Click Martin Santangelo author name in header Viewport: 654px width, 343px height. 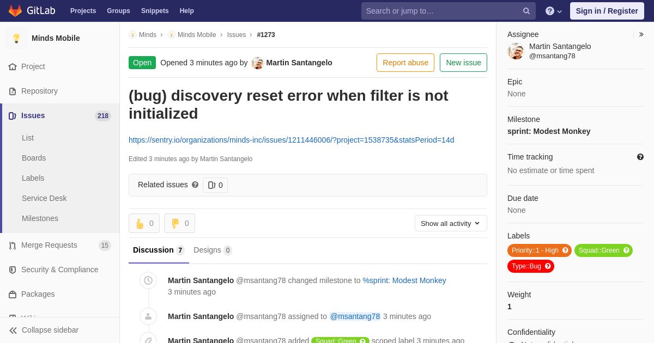299,63
